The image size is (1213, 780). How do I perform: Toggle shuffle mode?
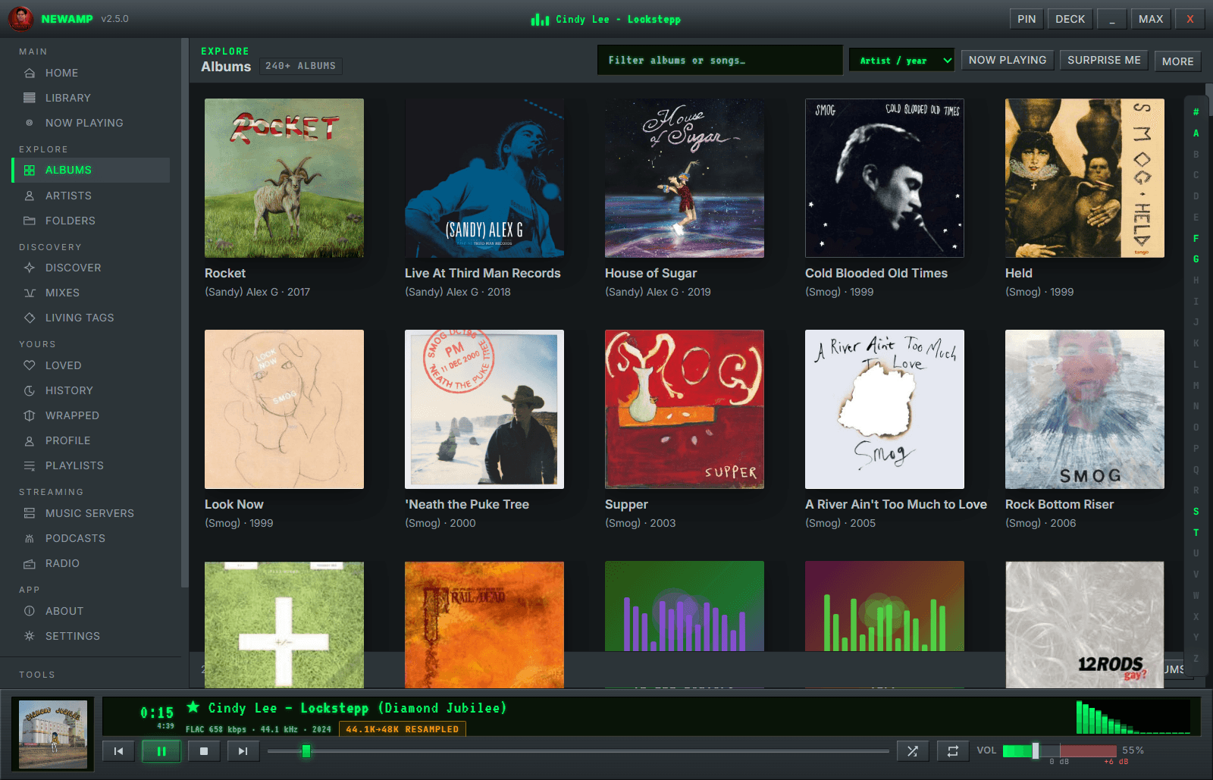(913, 751)
